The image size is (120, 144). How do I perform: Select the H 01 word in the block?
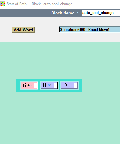pos(49,85)
